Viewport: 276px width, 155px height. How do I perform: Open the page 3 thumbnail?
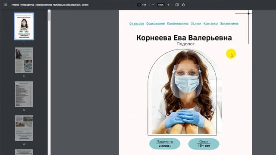tap(24, 94)
